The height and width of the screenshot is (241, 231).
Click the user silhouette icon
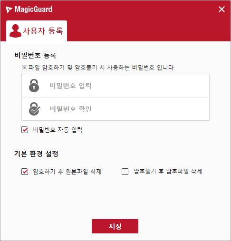15,31
